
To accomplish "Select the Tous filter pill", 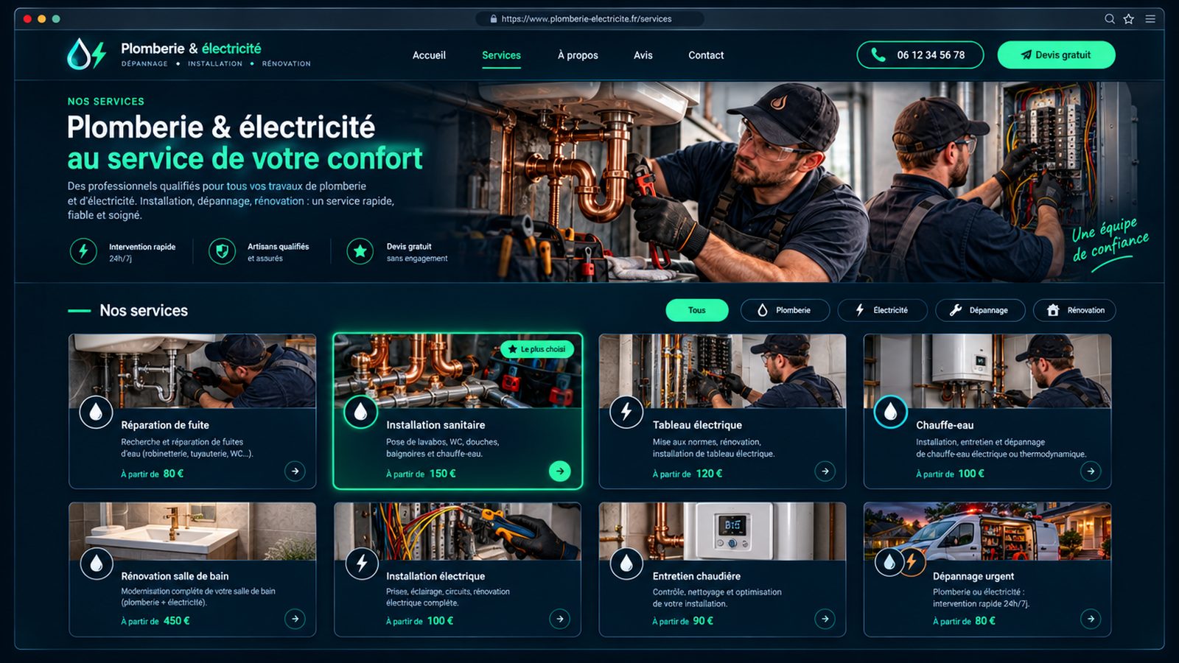I will pos(697,310).
